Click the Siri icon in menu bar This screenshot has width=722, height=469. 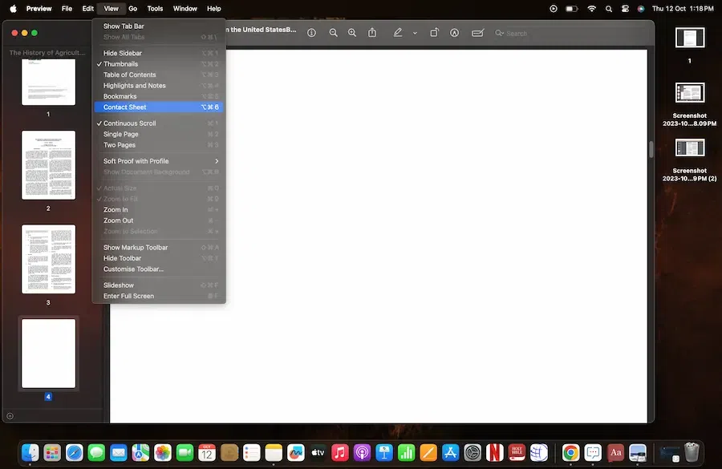coord(641,9)
